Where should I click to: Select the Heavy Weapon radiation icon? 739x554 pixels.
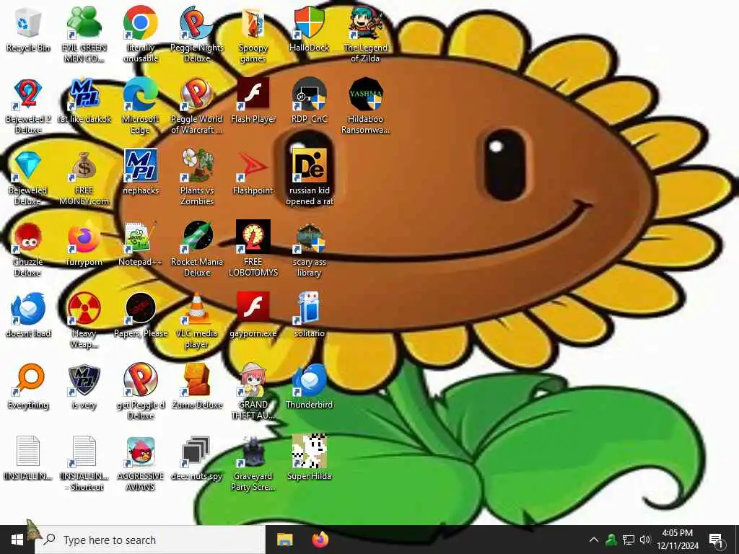(x=84, y=308)
